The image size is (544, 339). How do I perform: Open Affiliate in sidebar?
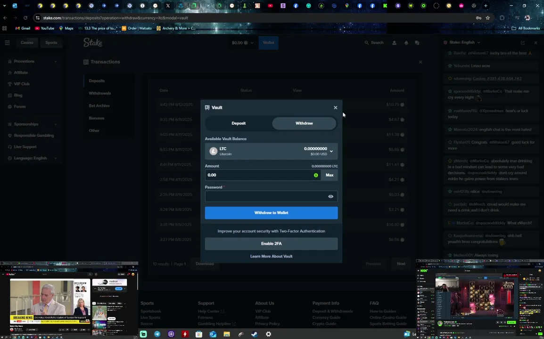pos(21,73)
